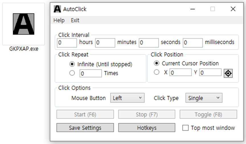
Task: Enable the Top most window checkbox
Action: coord(185,128)
